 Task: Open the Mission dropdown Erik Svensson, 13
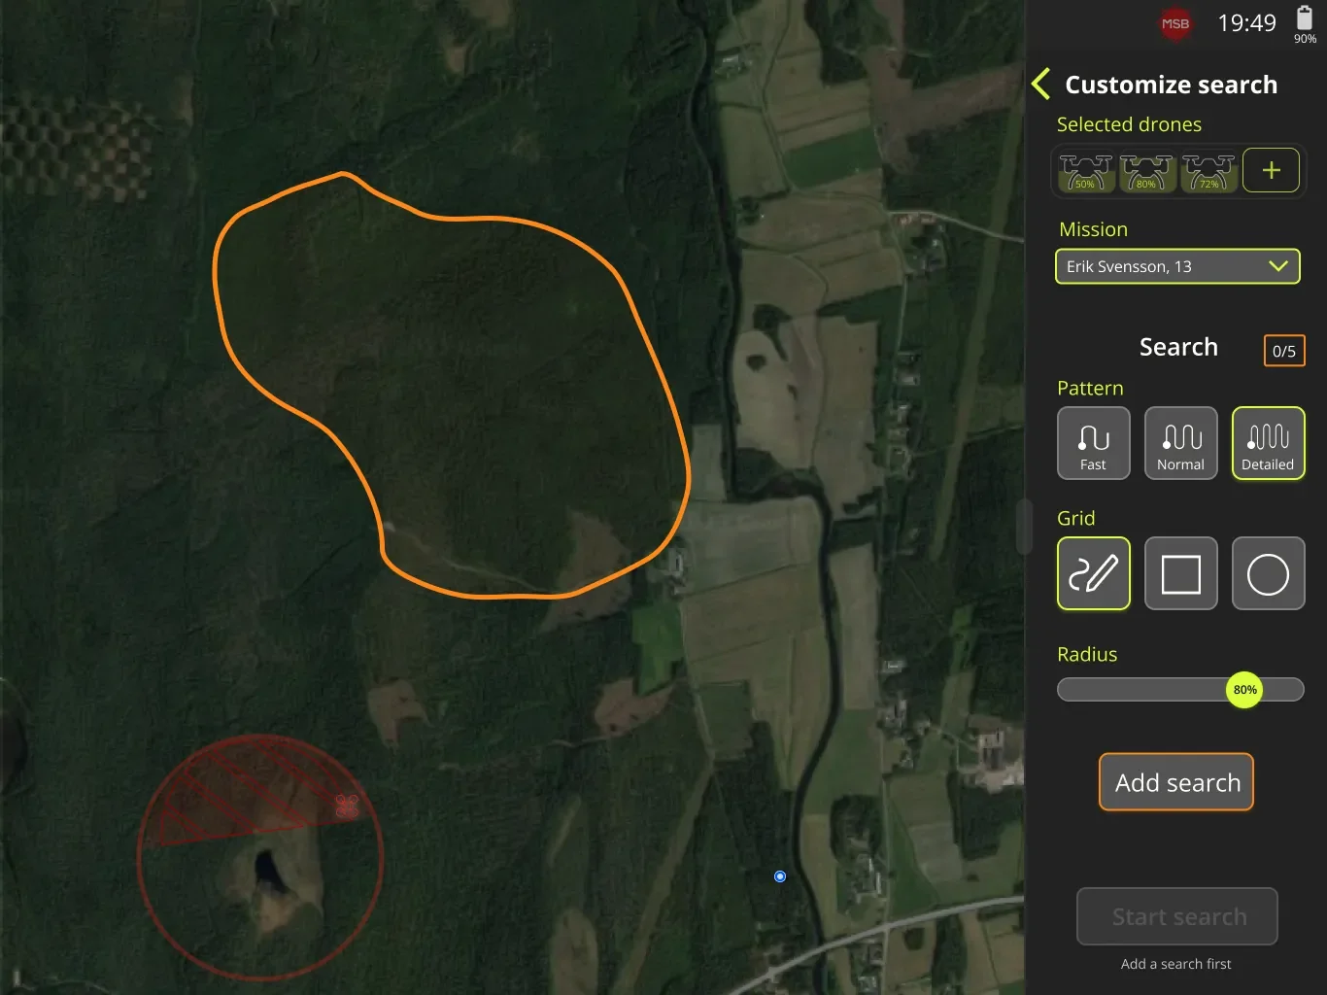point(1177,266)
